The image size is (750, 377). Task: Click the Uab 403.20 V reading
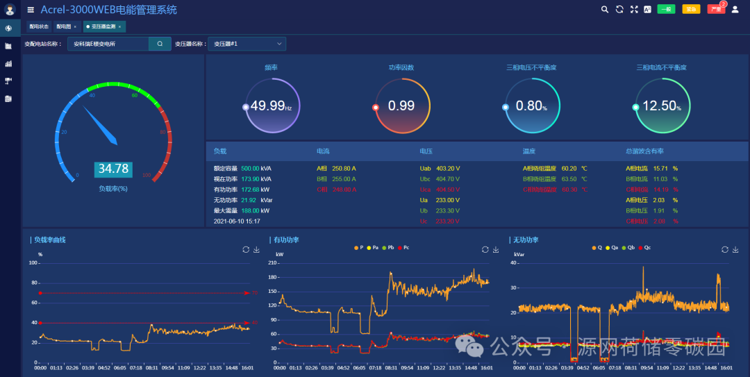(440, 169)
